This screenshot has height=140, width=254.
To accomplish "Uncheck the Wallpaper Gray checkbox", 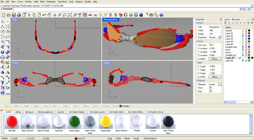I will [x=210, y=91].
